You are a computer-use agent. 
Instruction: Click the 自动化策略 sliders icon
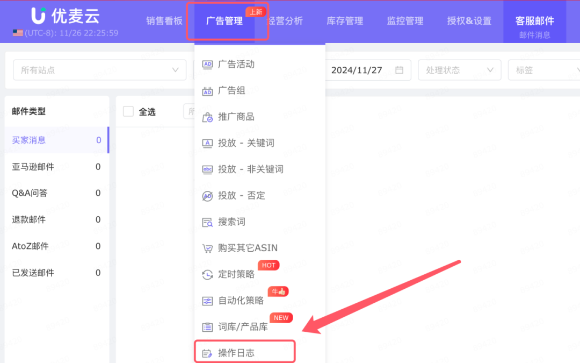tap(207, 301)
